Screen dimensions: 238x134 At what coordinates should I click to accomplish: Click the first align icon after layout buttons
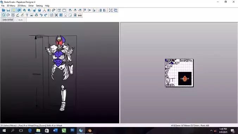70,10
